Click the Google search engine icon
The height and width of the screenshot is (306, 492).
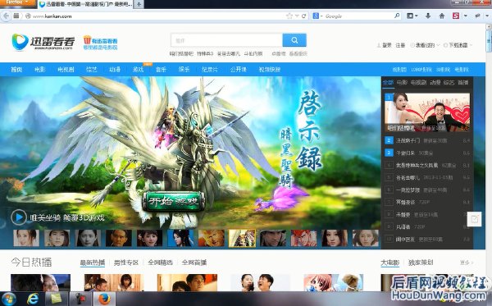coord(316,16)
